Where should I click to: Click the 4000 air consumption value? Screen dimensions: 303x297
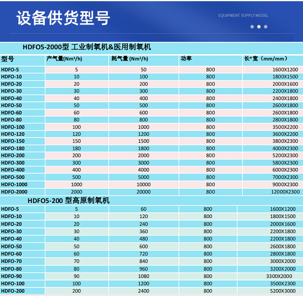(x=143, y=170)
